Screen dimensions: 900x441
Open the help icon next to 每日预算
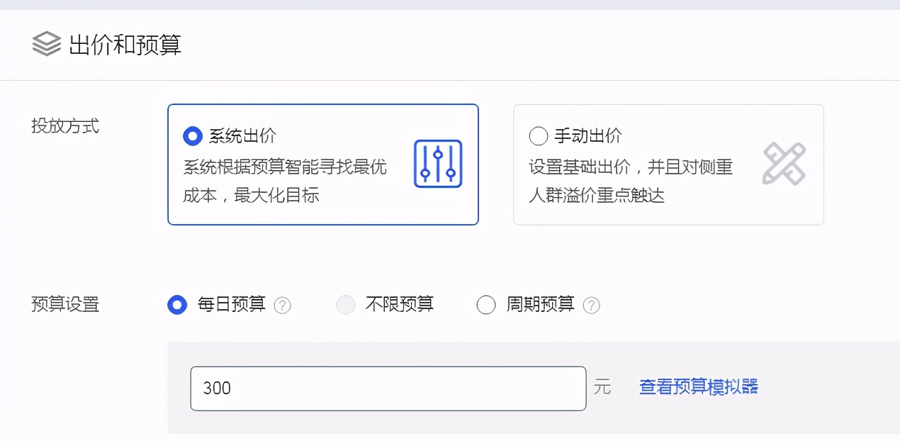click(x=283, y=305)
